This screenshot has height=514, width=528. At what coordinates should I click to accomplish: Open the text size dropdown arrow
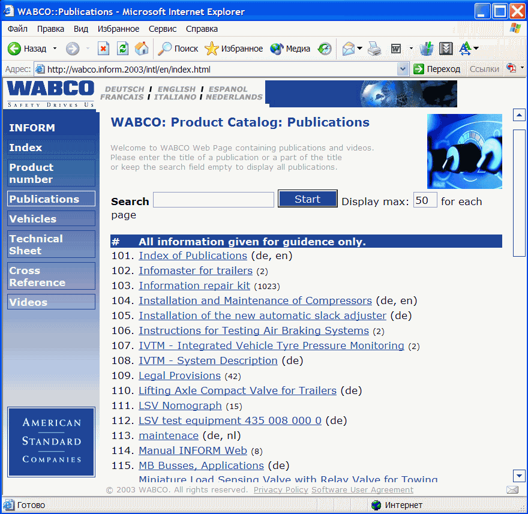pos(476,49)
